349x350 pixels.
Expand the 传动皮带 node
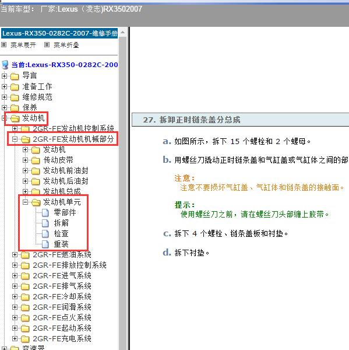(x=26, y=160)
